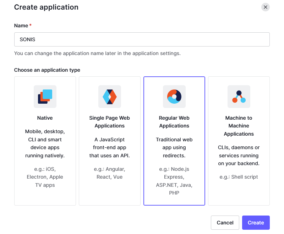Select the Native application type title
Screen dimensions: 284x234
[x=45, y=118]
